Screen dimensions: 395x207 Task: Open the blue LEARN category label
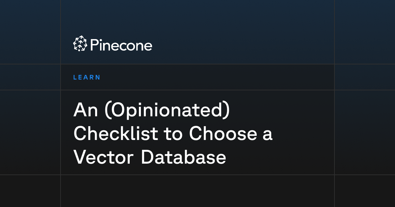pyautogui.click(x=87, y=78)
